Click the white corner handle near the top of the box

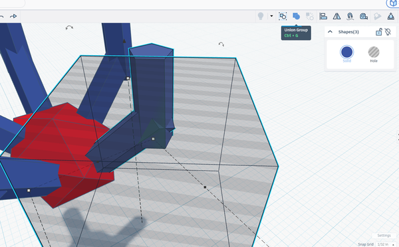pos(128,78)
